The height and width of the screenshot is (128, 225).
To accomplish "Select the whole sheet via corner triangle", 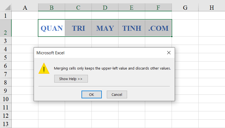I will [8, 7].
